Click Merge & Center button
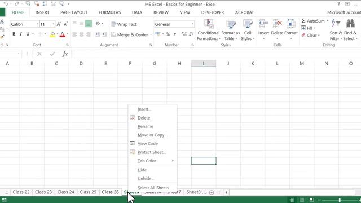Screen dimensions: 361x203 click(x=130, y=34)
